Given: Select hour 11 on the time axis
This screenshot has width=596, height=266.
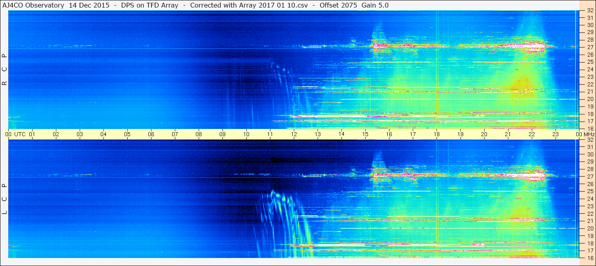Looking at the screenshot, I should (270, 134).
